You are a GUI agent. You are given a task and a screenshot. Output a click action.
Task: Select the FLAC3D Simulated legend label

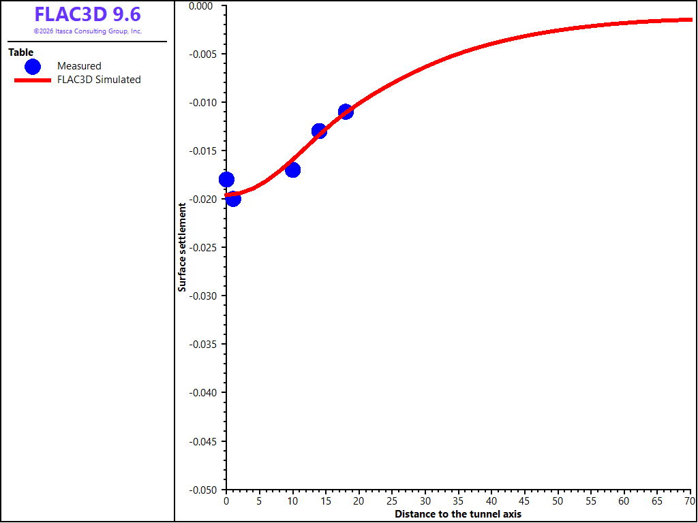click(99, 80)
